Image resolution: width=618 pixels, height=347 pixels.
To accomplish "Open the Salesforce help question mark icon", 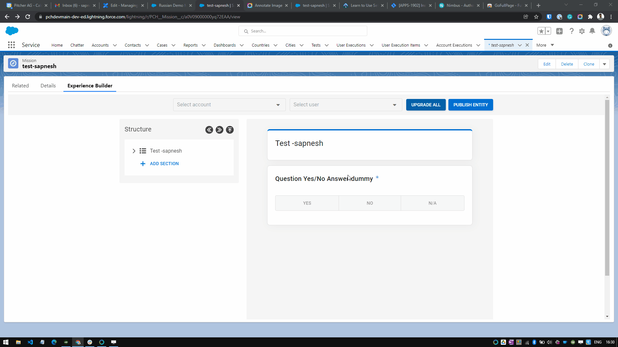I will 571,31.
